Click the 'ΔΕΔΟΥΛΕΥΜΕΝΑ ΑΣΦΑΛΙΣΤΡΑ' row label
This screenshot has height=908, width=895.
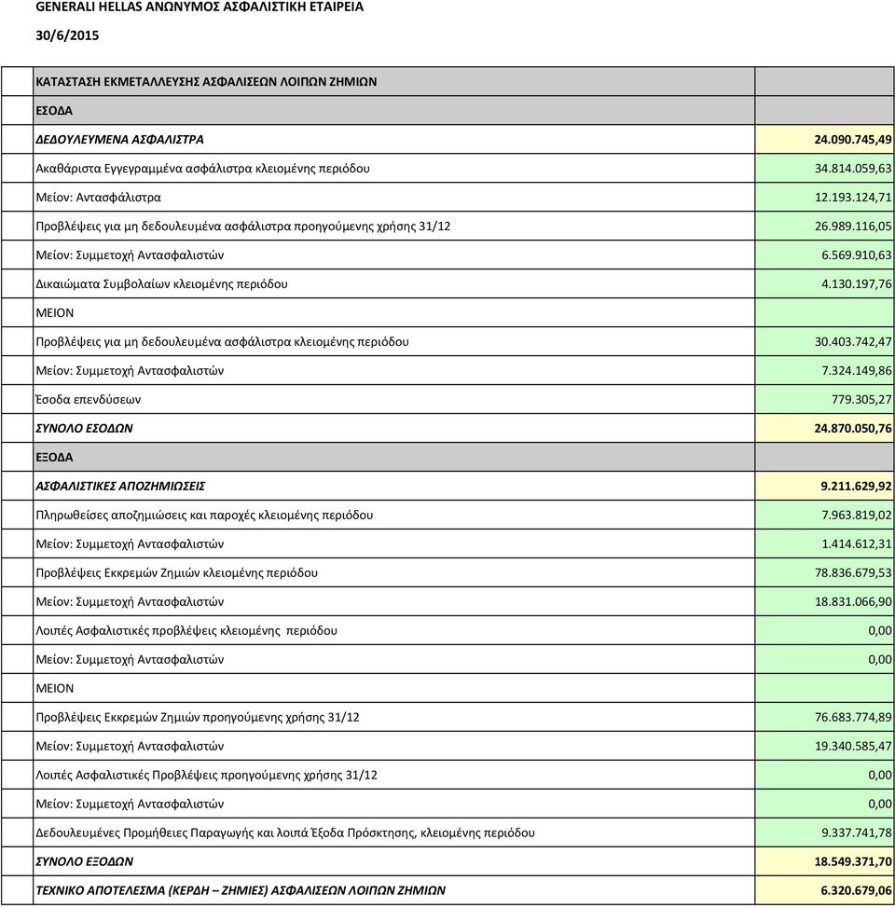click(119, 140)
